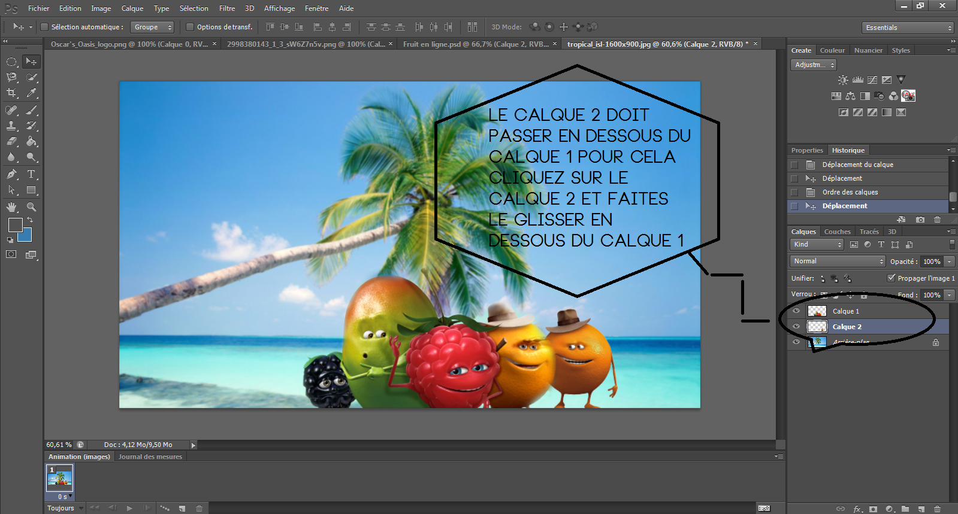Select the Blur tool
Viewport: 958px width, 514px height.
coord(11,157)
